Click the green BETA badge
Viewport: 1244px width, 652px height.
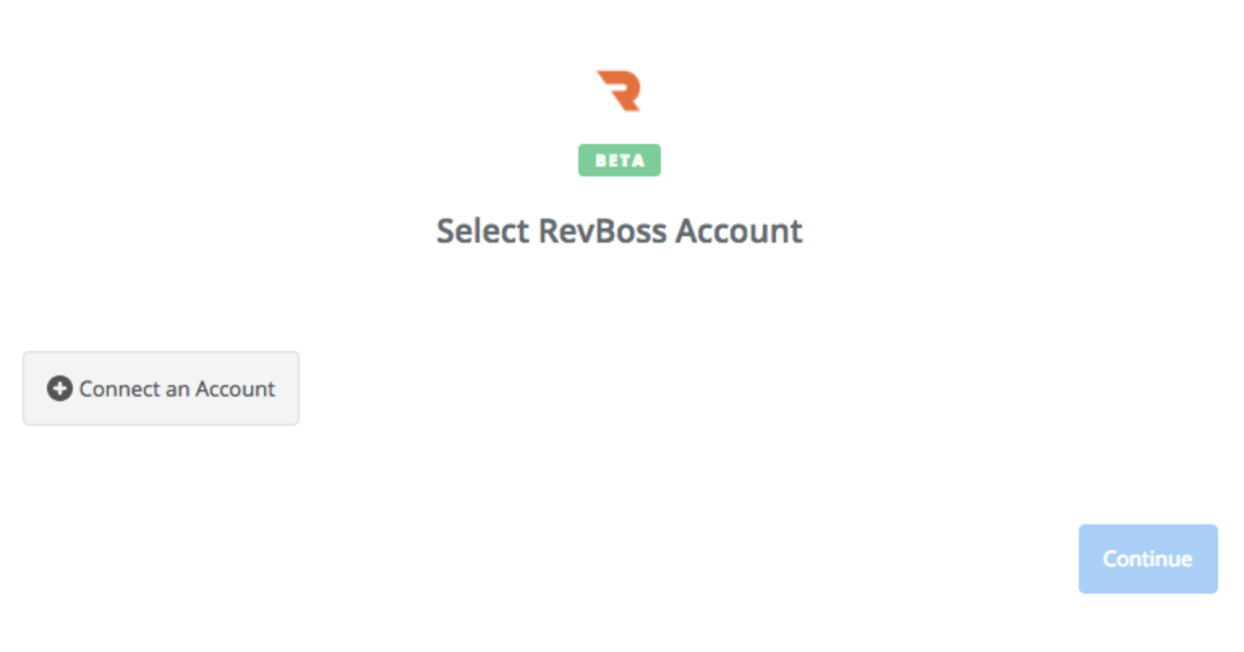(x=619, y=160)
